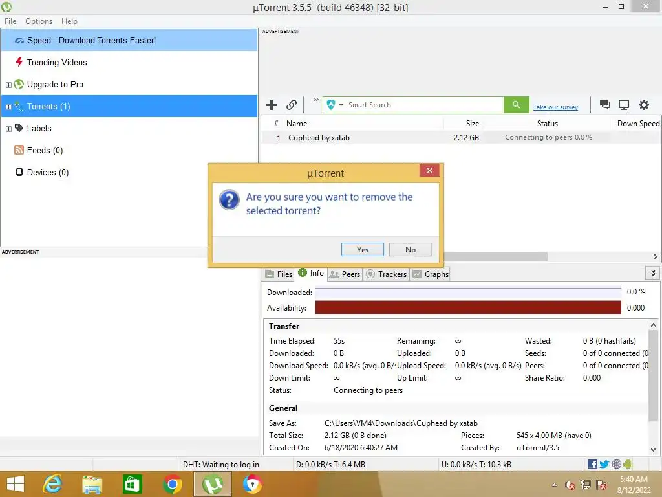The width and height of the screenshot is (662, 497).
Task: Click the Facebook icon in status bar
Action: (592, 464)
